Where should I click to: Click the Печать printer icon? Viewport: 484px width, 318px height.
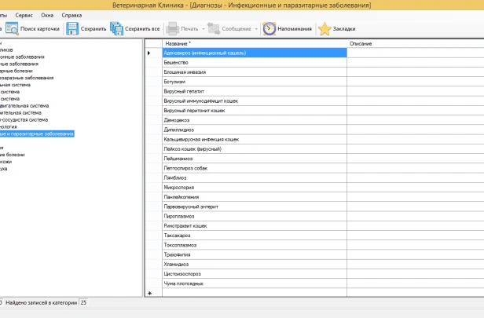point(172,29)
